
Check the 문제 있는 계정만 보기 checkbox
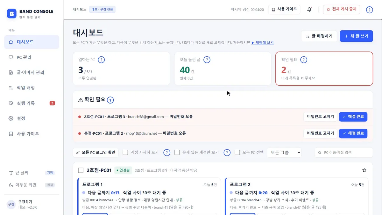pos(177,153)
